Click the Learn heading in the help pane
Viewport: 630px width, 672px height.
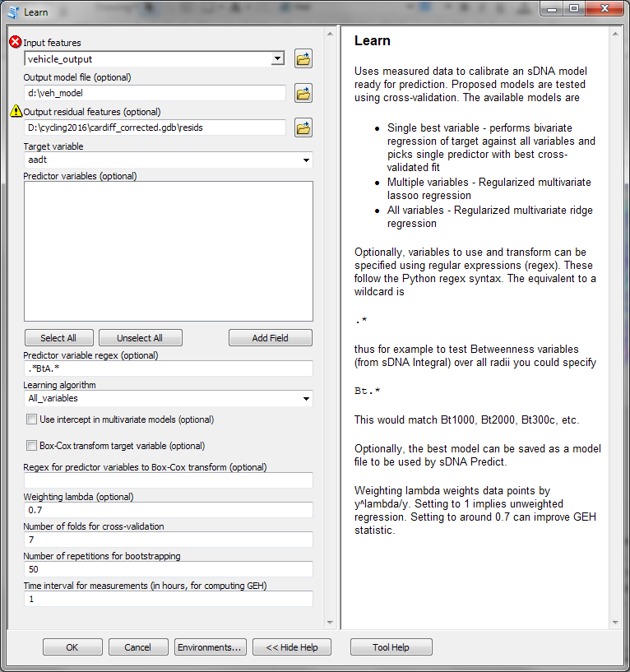click(x=373, y=40)
